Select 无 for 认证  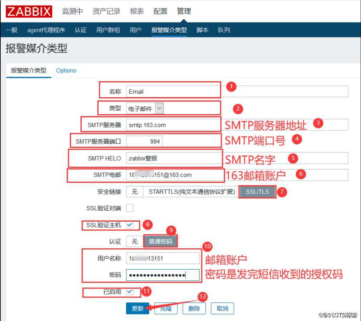[135, 241]
